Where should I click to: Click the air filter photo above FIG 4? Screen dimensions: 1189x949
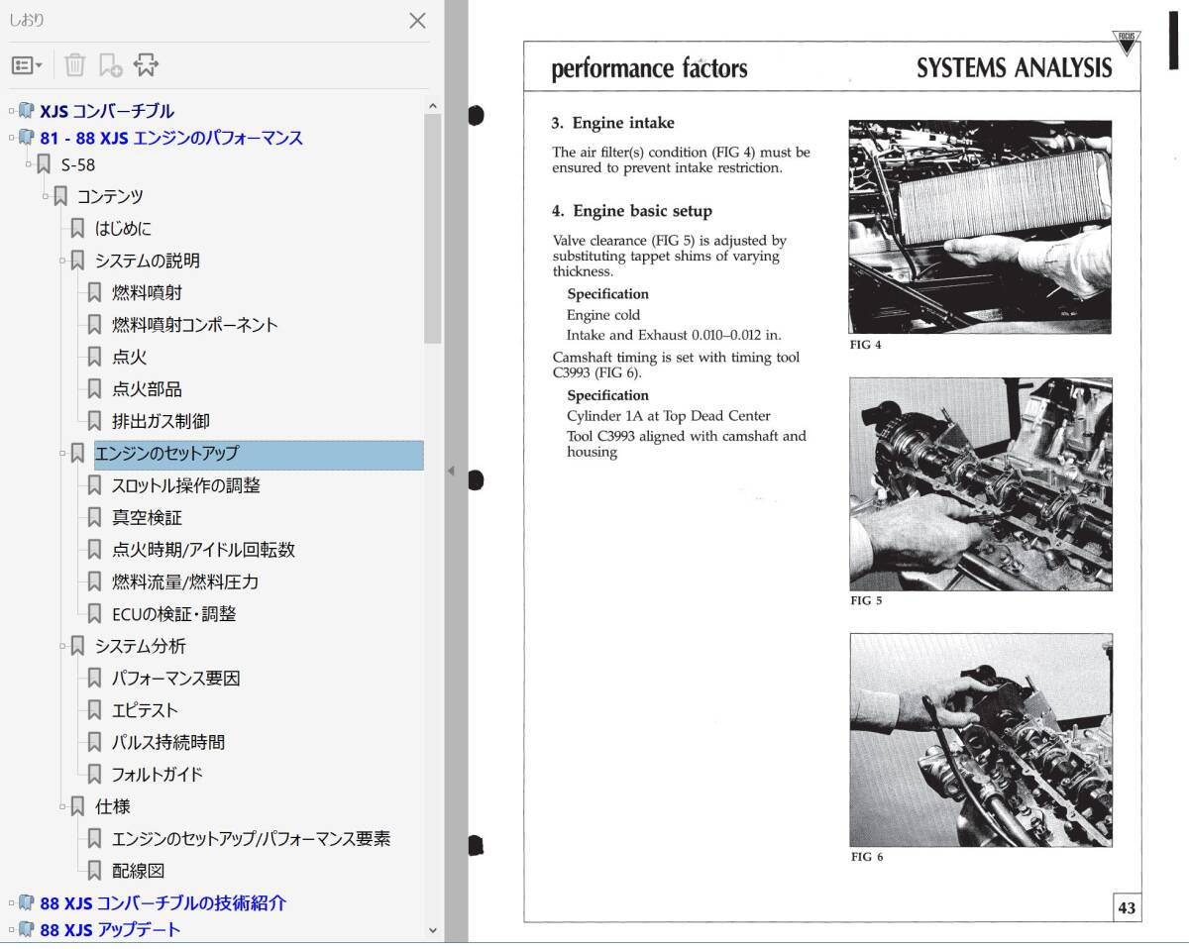(x=980, y=227)
